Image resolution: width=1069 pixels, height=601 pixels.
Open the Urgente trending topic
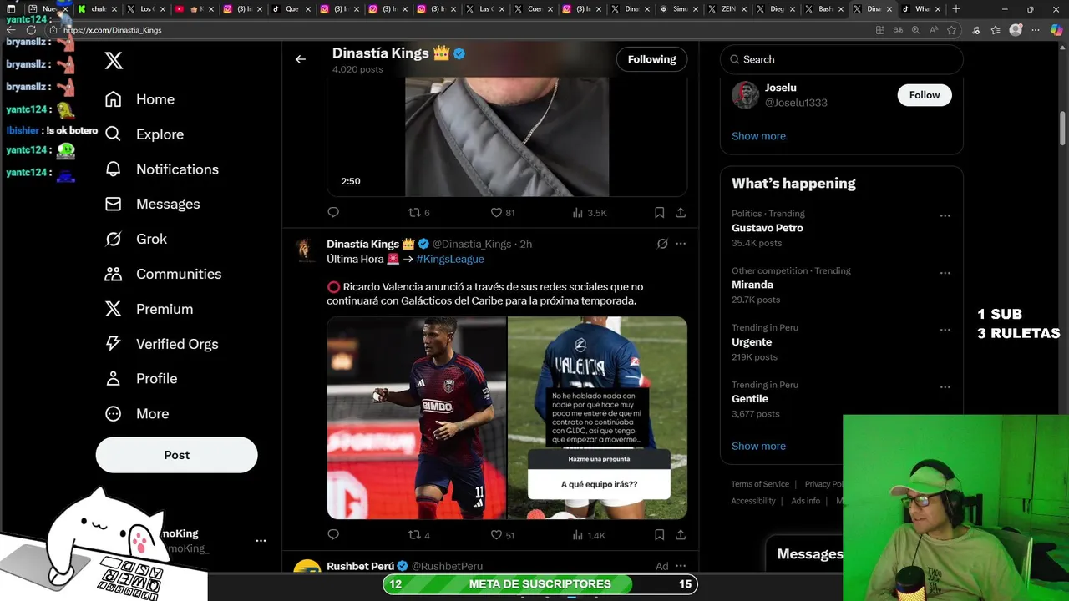point(752,342)
